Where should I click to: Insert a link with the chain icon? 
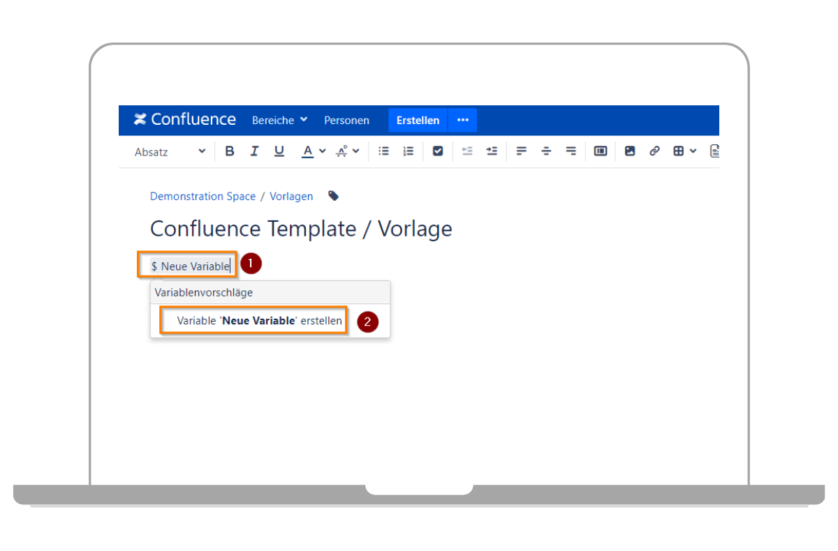click(654, 151)
